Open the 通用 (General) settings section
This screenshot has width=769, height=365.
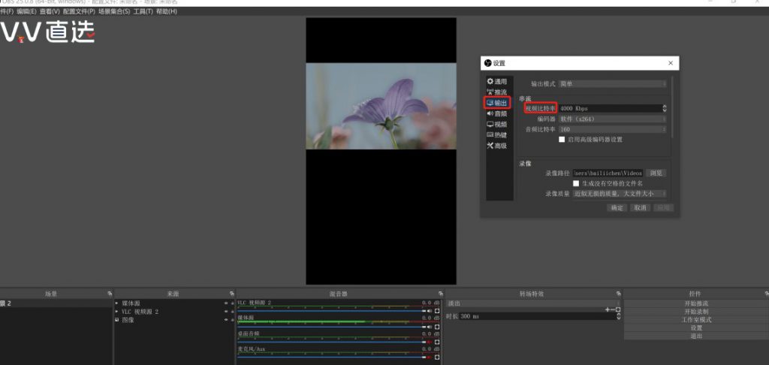tap(497, 81)
